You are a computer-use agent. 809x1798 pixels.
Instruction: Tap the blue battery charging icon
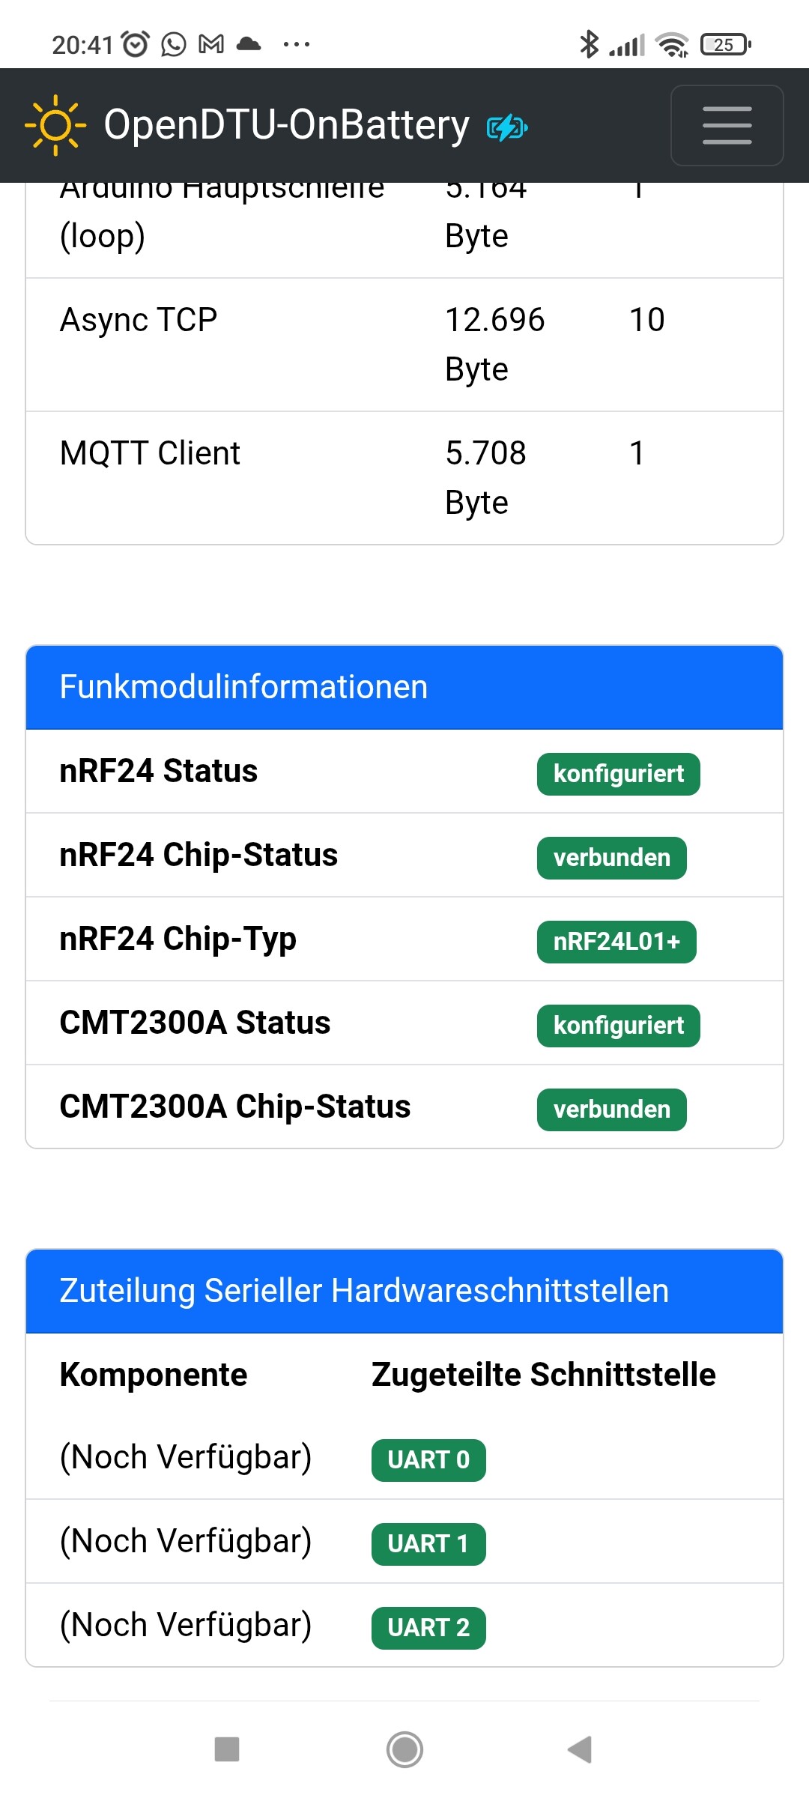tap(507, 127)
